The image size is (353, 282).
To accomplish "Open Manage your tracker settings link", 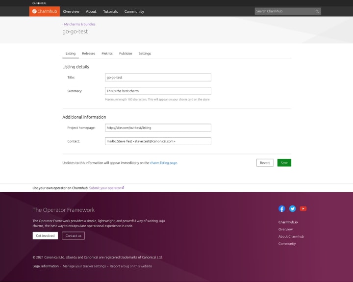I will tap(84, 266).
